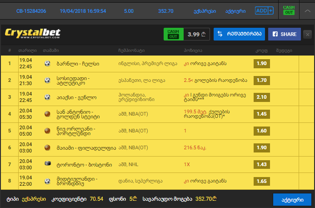Click odds 1.90 for ბარნლი - ჩელსი
Viewport: 315px width, 208px height.
[261, 64]
